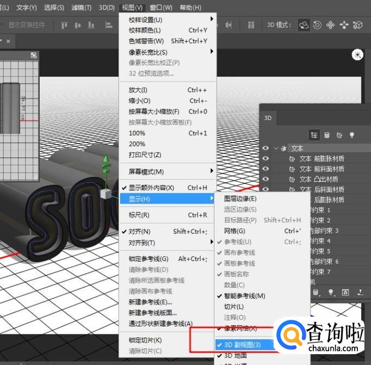Select the 3D pan (drag) mode icon
The image size is (371, 365).
coord(331,24)
